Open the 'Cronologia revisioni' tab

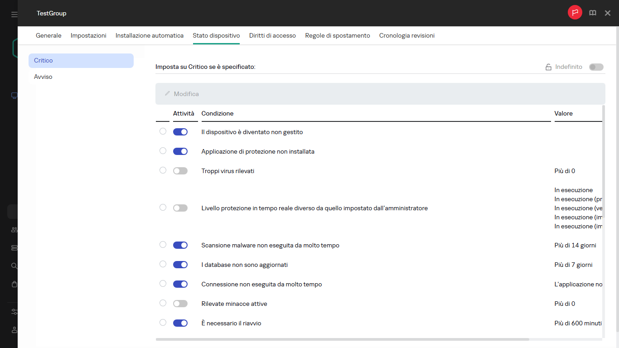406,35
